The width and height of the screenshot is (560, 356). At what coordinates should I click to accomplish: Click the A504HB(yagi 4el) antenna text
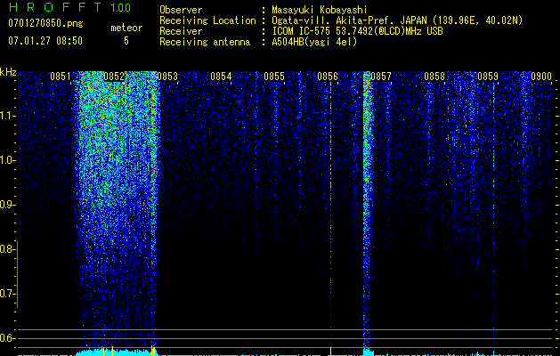(314, 42)
